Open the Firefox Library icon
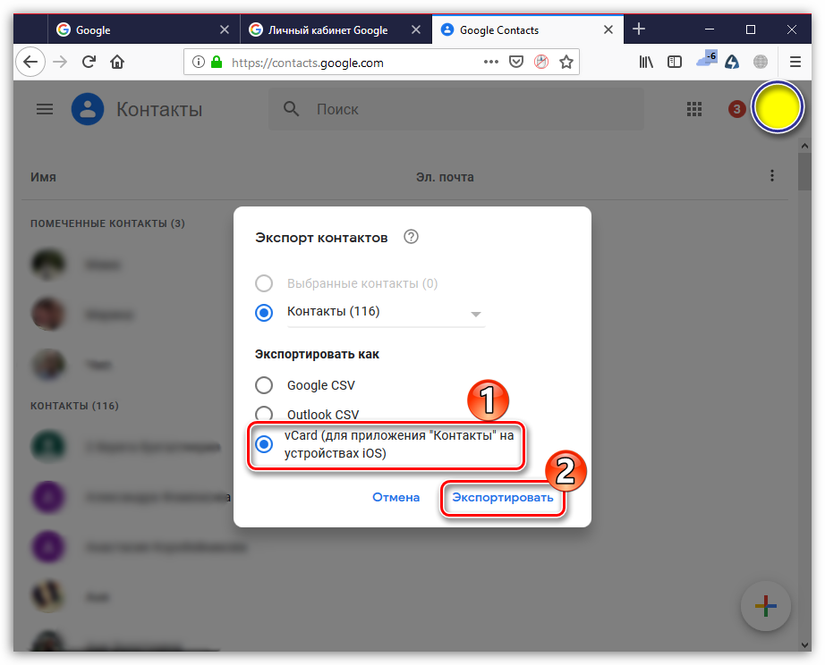Image resolution: width=825 pixels, height=665 pixels. point(645,62)
